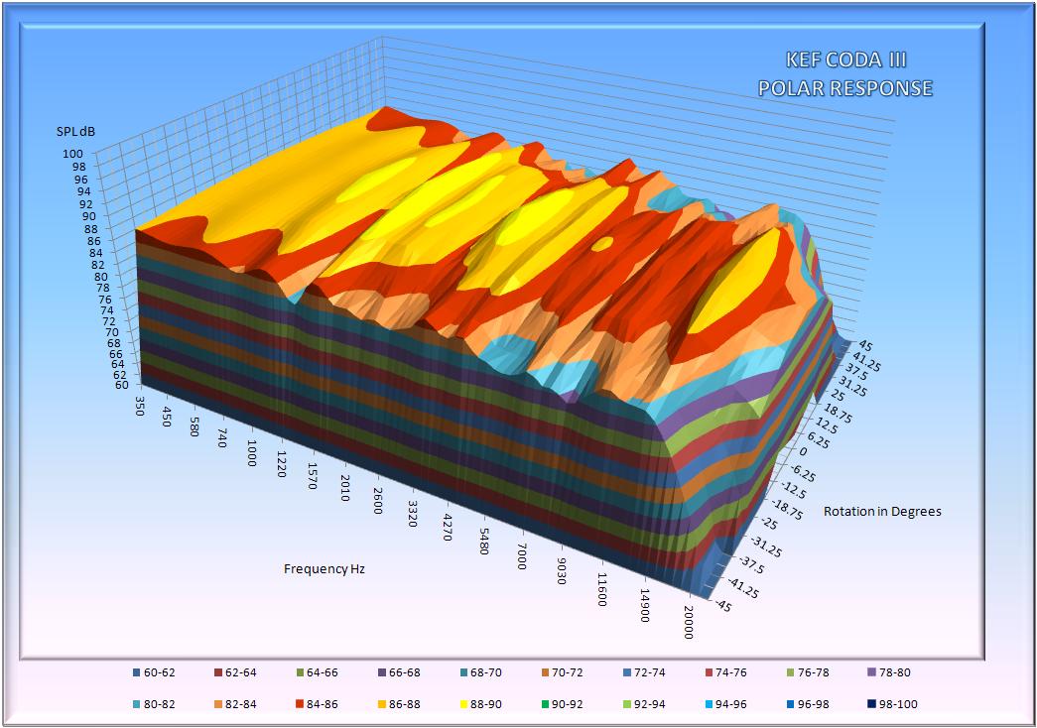
Task: Click the '86-88' legend entry text
Action: pos(404,705)
